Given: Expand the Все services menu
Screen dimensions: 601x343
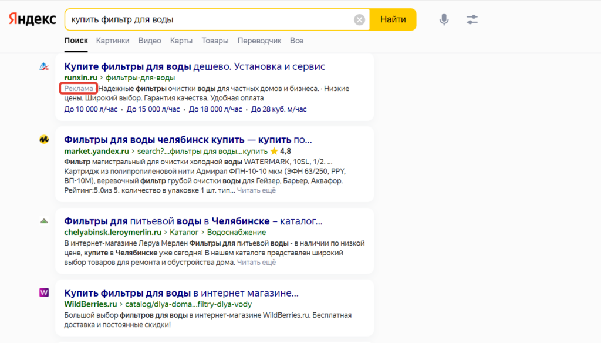Looking at the screenshot, I should pos(296,41).
